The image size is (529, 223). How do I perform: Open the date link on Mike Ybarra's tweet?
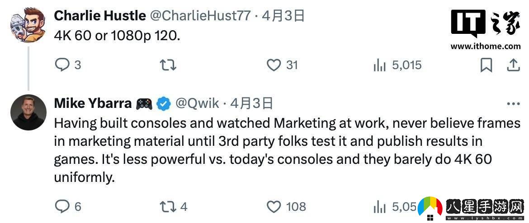252,103
